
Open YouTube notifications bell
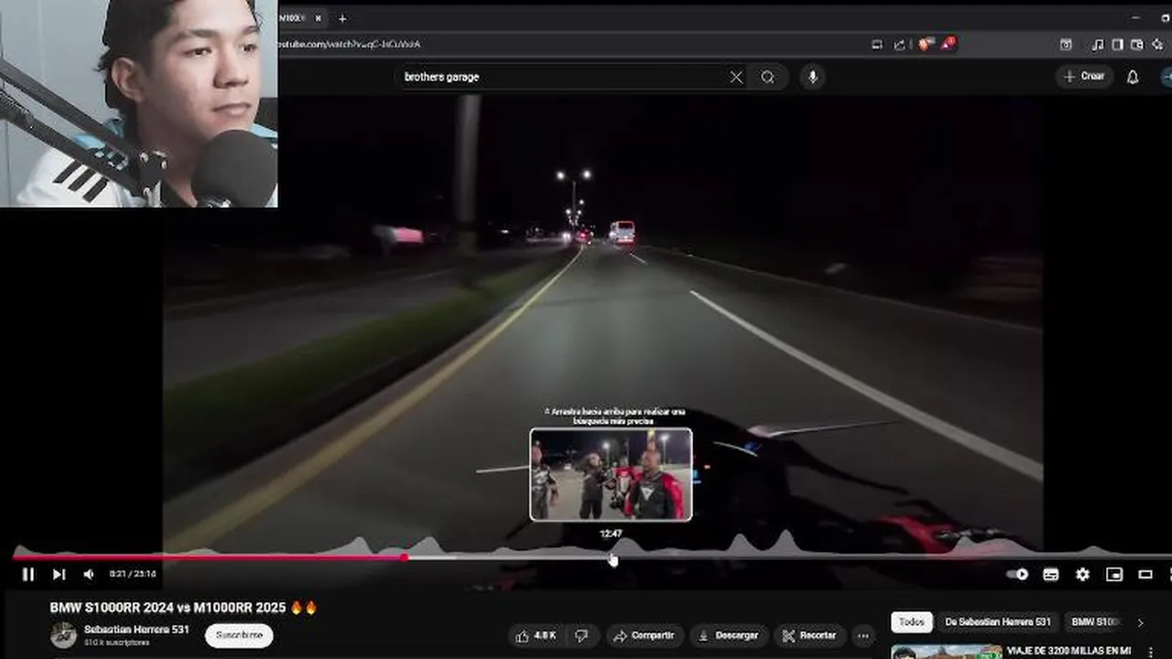pos(1133,77)
